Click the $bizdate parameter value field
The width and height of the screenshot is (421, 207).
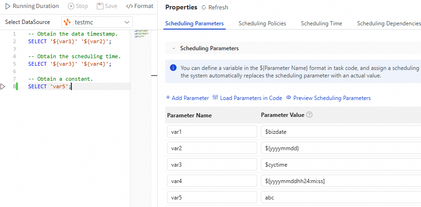click(340, 132)
